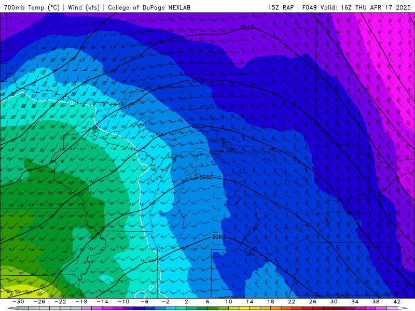Click the 6 color scale label
This screenshot has height=311, width=415.
coord(208,302)
